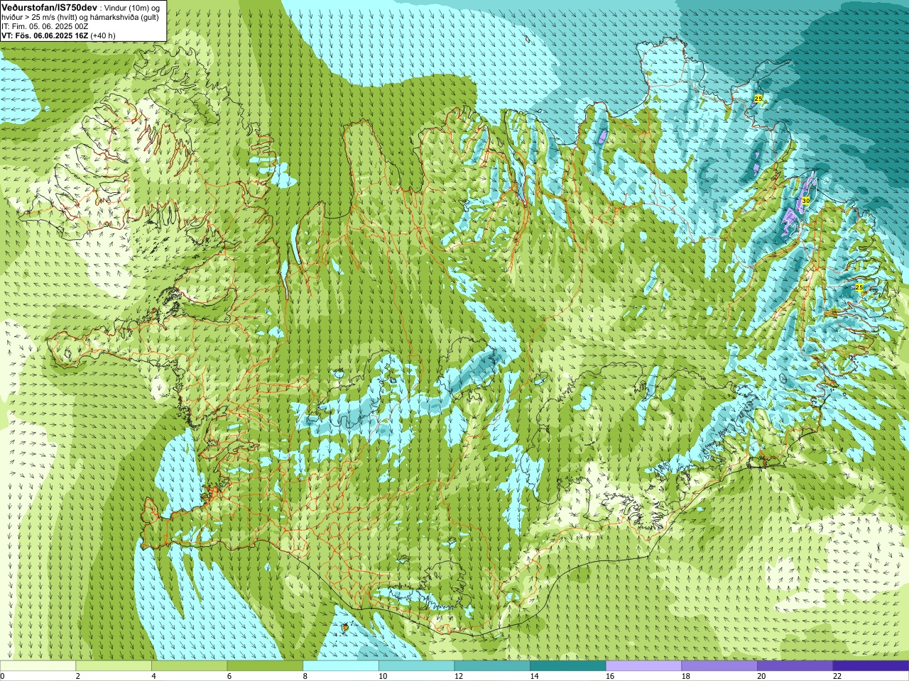Click the 0–2 m/s pale cream legend swatch
This screenshot has width=909, height=681.
click(38, 665)
